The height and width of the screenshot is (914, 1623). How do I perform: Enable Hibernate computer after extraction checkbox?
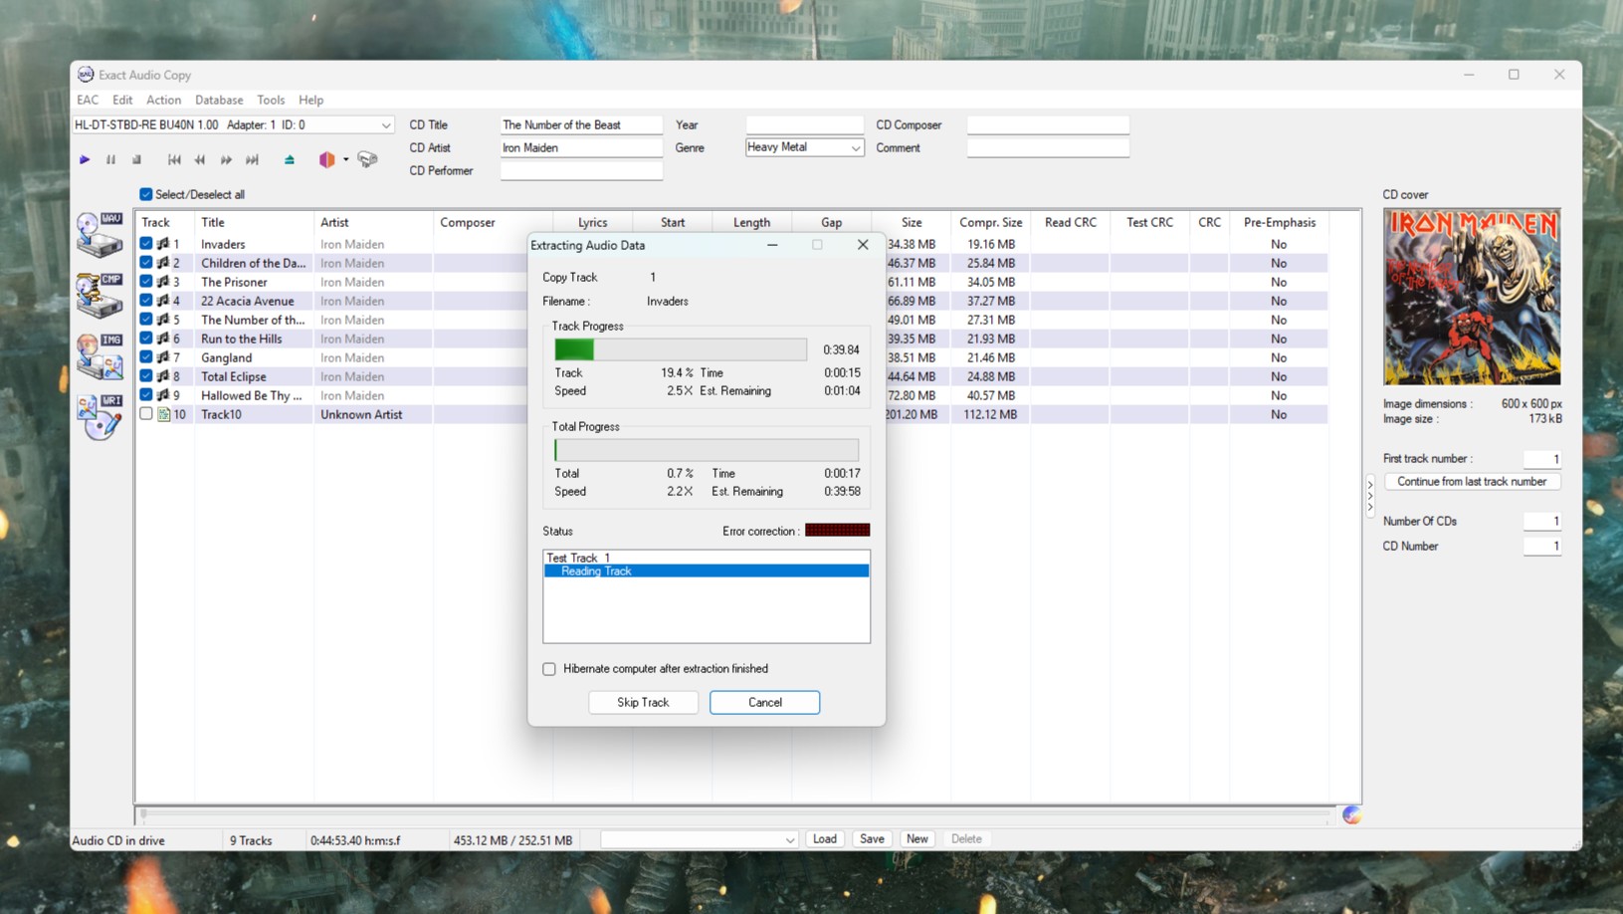coord(549,669)
